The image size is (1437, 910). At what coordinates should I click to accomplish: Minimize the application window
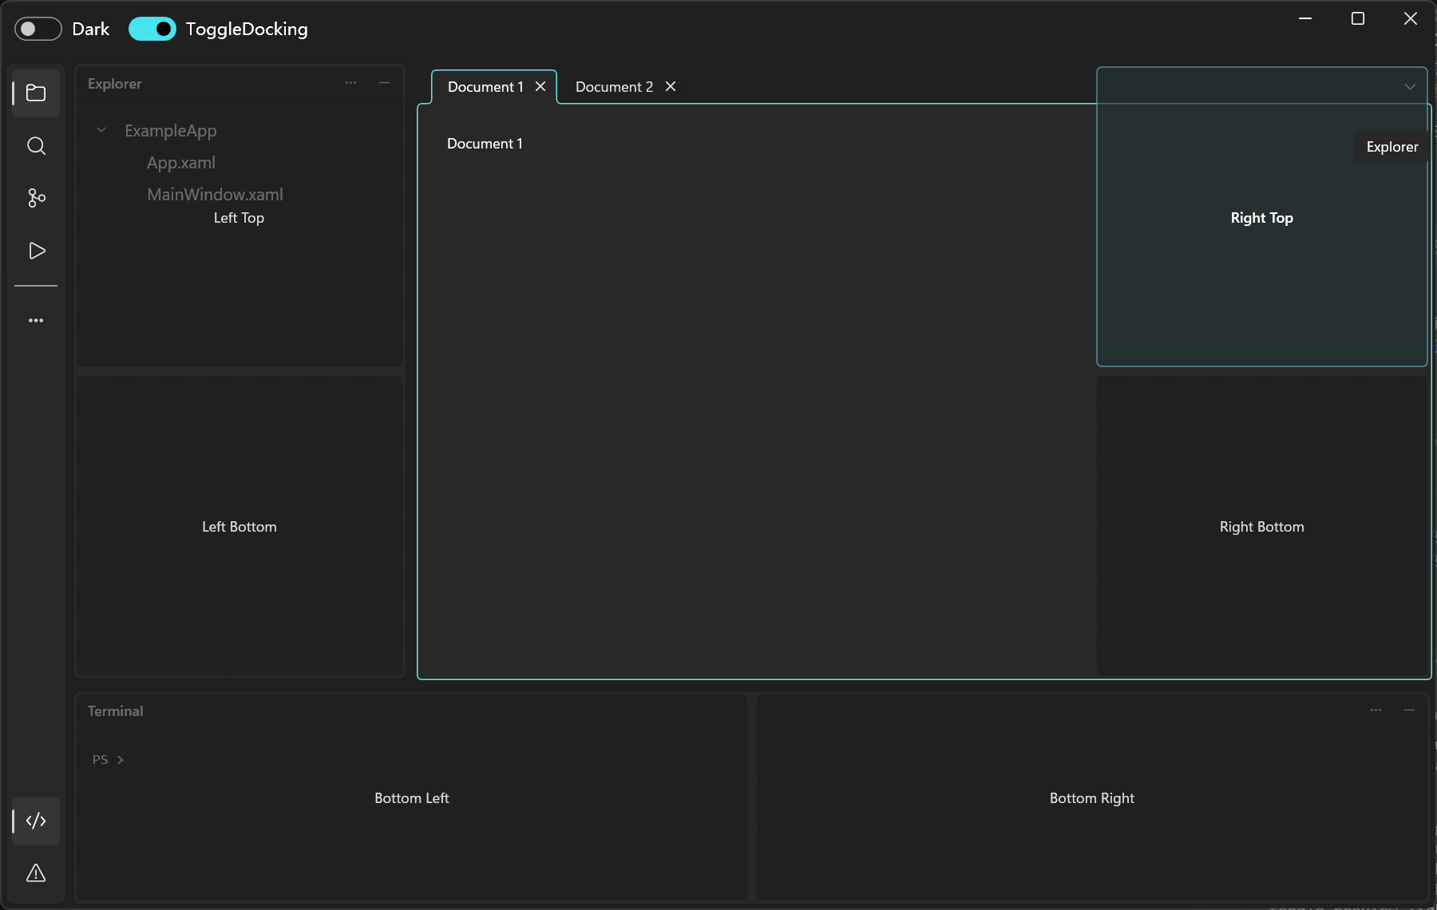coord(1305,18)
